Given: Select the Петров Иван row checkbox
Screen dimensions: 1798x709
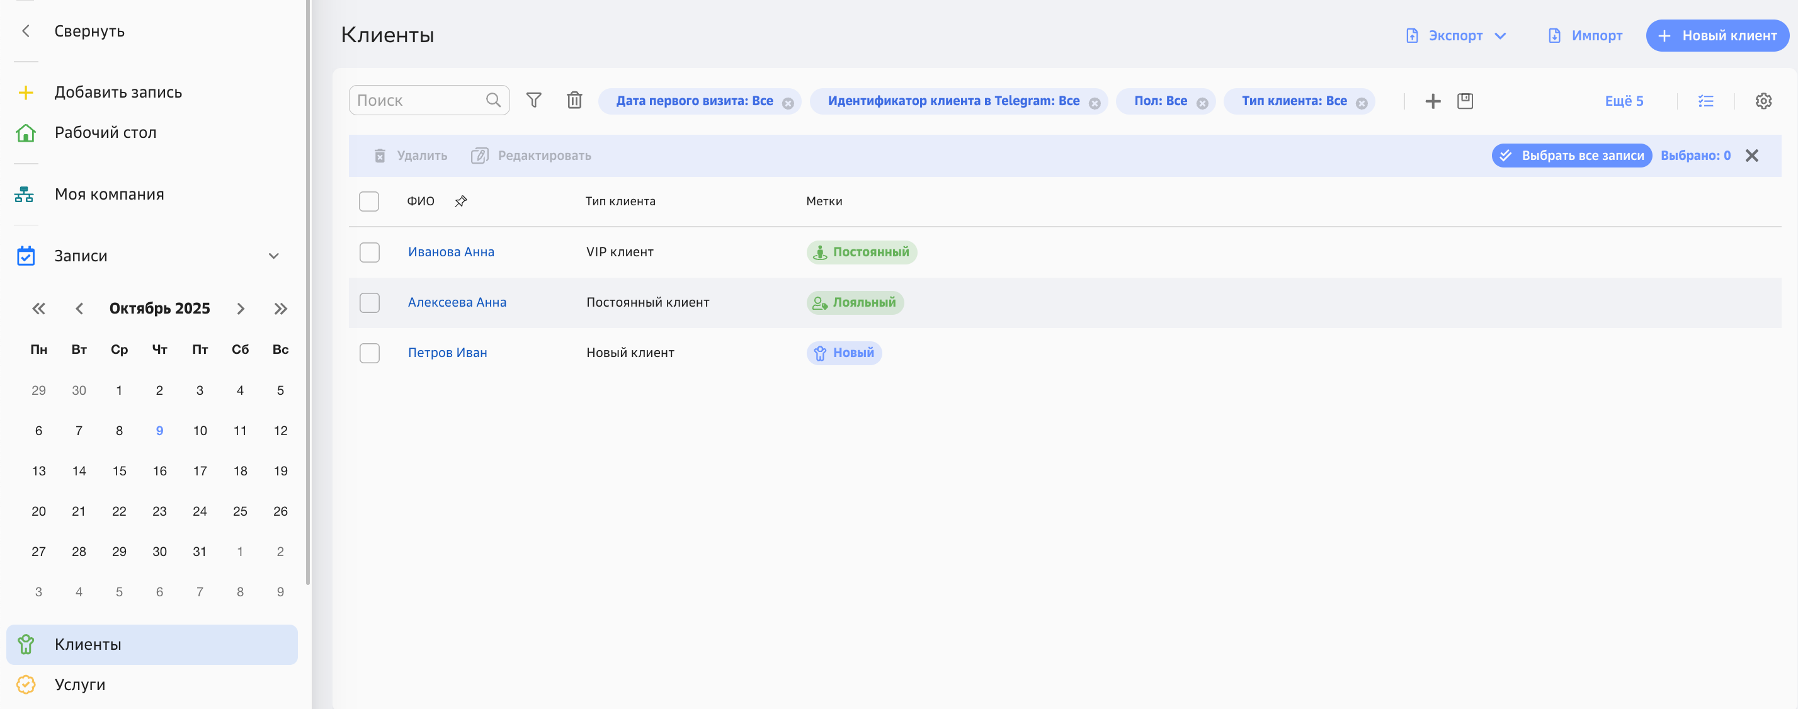Looking at the screenshot, I should pos(369,353).
